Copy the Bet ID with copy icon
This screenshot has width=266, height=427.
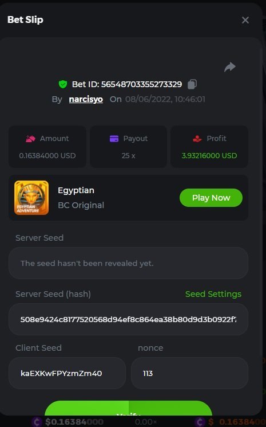(x=192, y=84)
